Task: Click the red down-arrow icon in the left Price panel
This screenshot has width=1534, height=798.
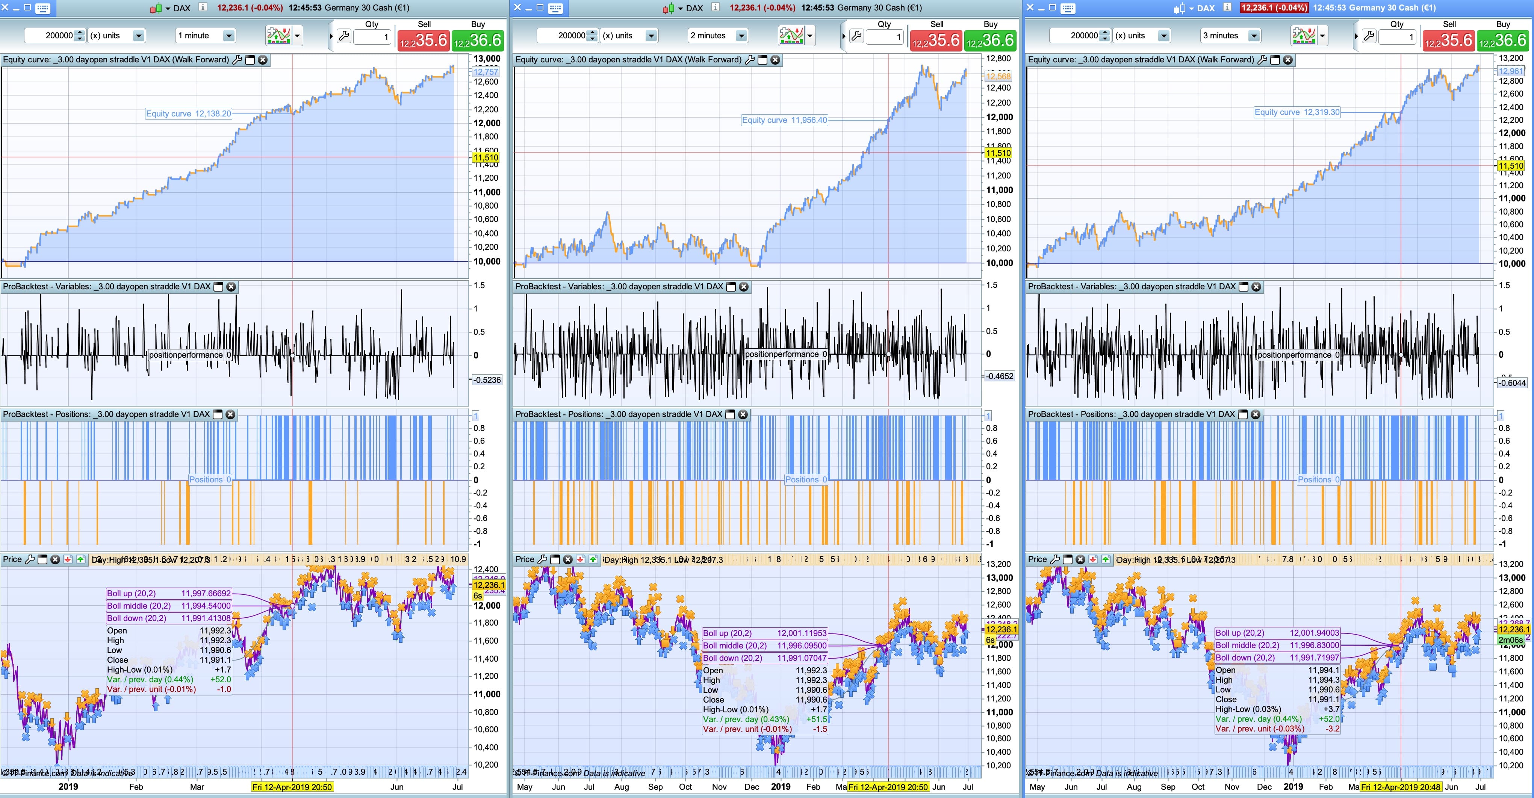Action: (68, 559)
